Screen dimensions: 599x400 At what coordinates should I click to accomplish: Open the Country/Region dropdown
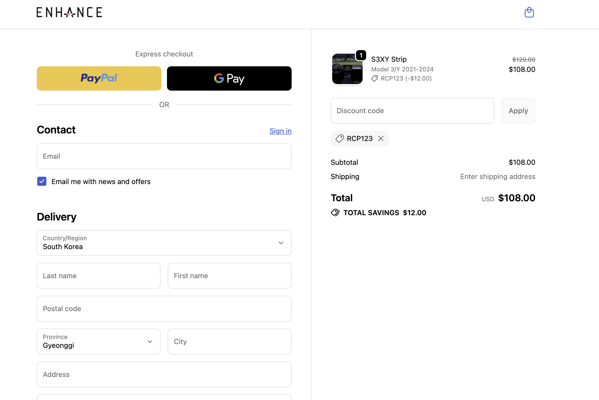tap(164, 243)
